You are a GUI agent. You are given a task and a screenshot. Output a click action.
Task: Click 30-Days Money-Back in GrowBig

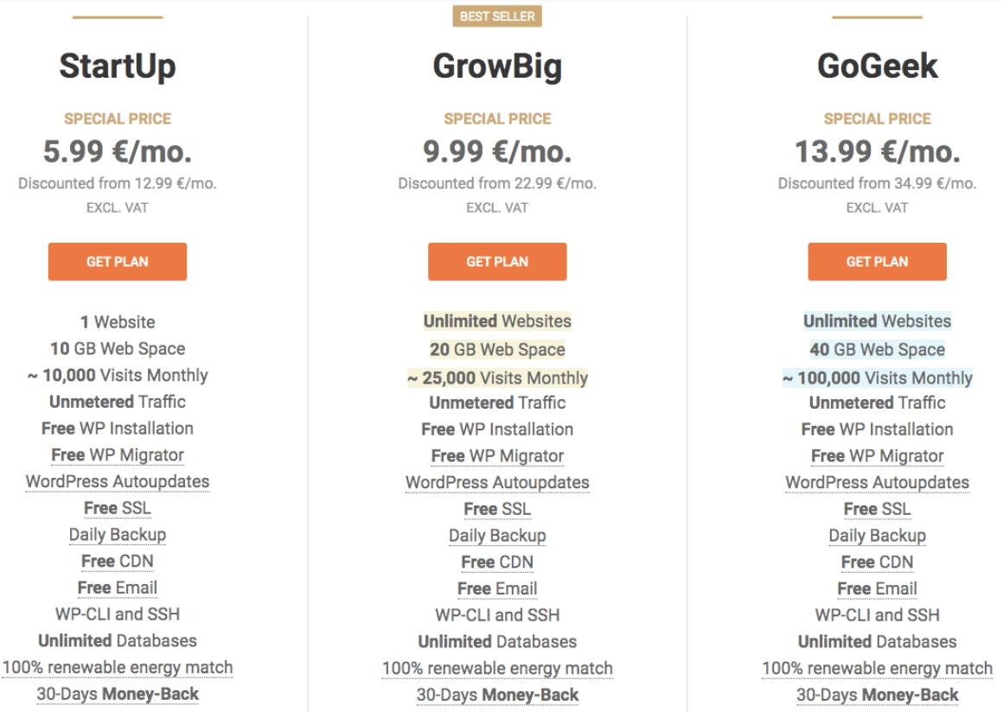[497, 696]
